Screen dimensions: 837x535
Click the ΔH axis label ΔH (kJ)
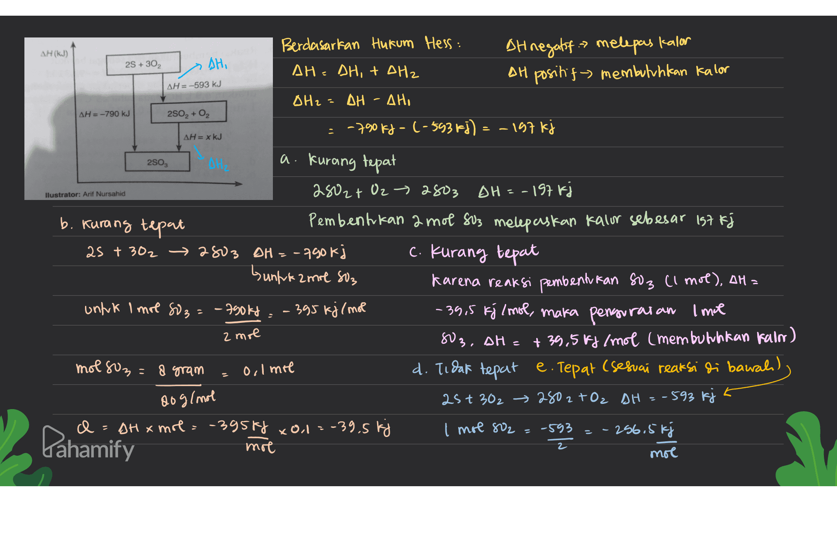click(x=54, y=54)
